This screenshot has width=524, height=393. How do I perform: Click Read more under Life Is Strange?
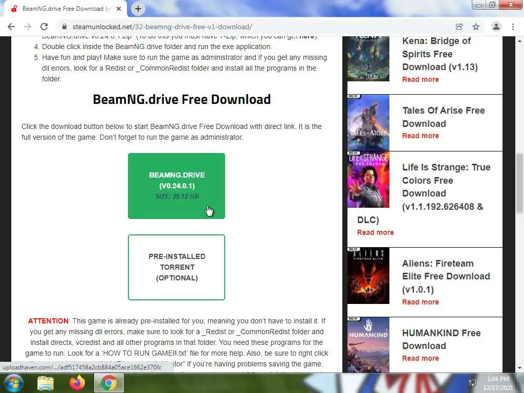[x=375, y=233]
